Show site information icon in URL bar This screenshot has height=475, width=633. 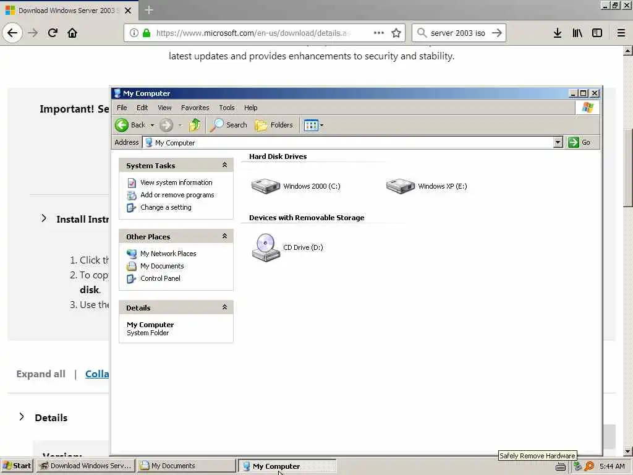(x=134, y=33)
